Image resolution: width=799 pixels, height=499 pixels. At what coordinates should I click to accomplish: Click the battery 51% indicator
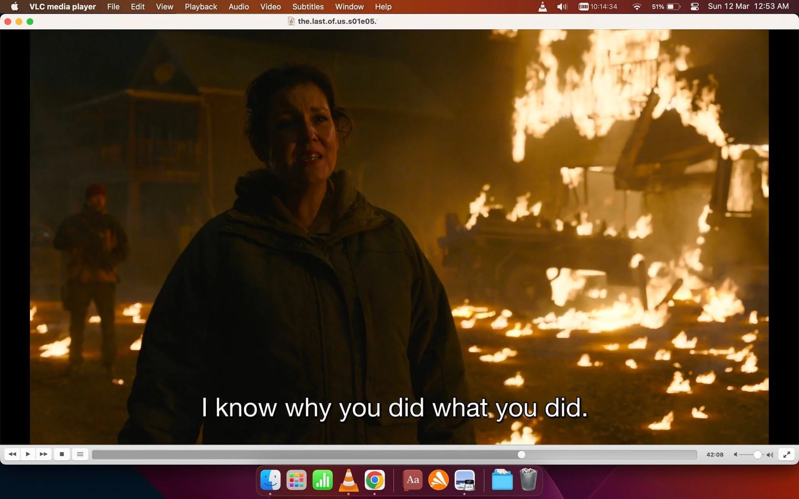(666, 7)
